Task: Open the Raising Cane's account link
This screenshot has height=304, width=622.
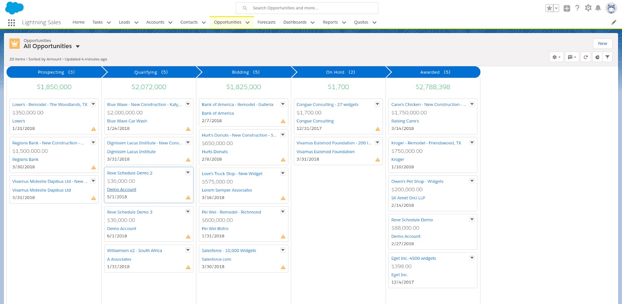Action: pos(405,121)
